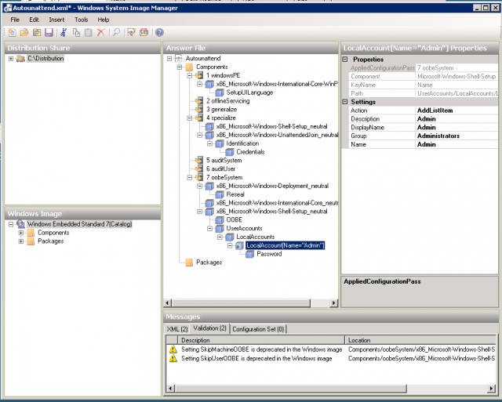The width and height of the screenshot is (502, 402).
Task: Switch to the XML (2) messages tab
Action: click(x=176, y=328)
